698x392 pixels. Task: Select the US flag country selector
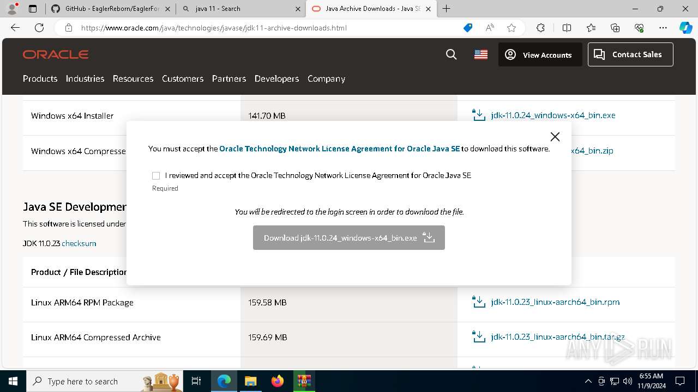(x=481, y=54)
